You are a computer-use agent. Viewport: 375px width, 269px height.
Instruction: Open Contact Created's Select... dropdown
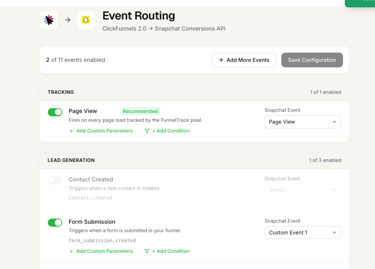pos(303,190)
